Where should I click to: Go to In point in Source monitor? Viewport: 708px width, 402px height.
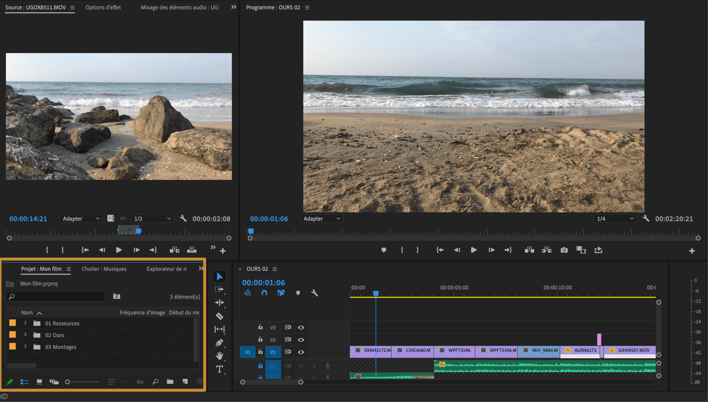[85, 250]
